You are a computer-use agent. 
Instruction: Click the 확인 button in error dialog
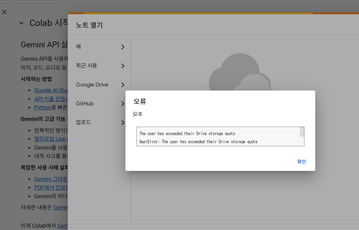coord(301,161)
